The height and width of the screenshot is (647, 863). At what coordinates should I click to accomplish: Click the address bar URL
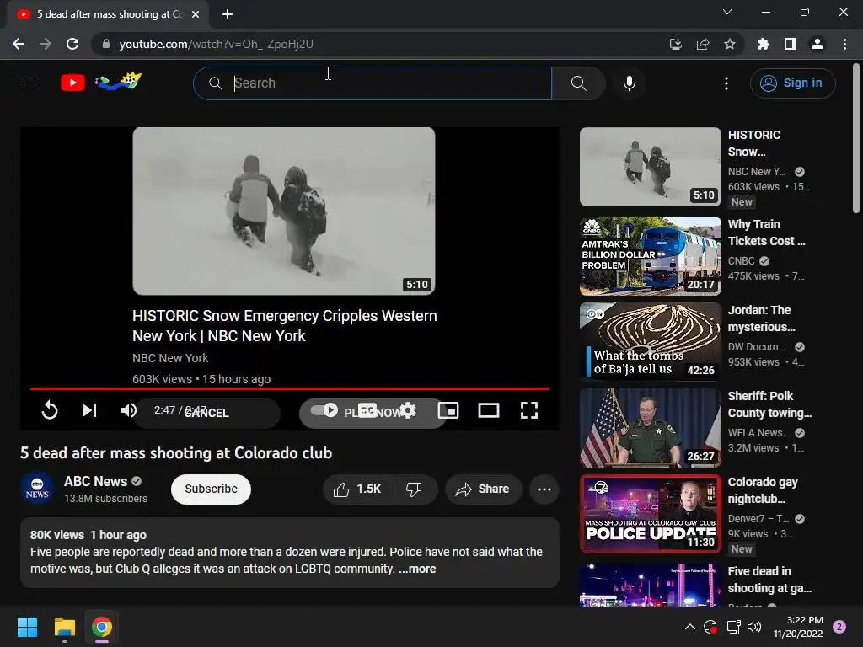pyautogui.click(x=217, y=44)
